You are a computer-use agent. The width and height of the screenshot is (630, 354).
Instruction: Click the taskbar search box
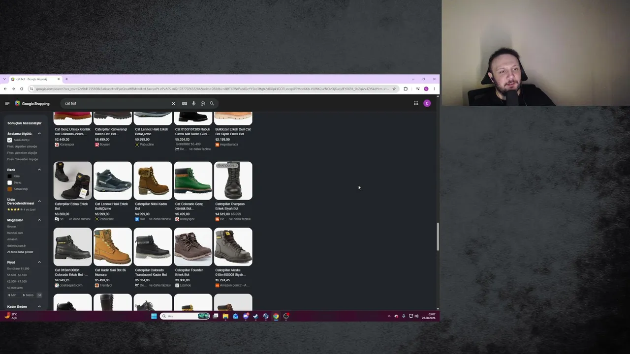click(x=185, y=316)
